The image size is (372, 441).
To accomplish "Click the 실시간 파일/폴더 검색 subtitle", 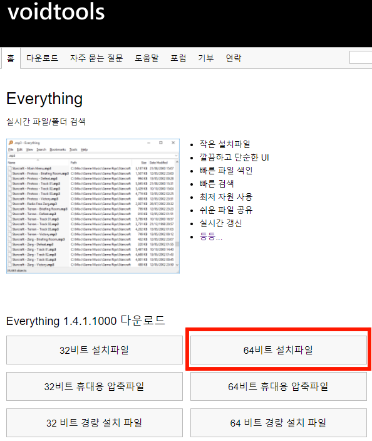I will tap(46, 122).
